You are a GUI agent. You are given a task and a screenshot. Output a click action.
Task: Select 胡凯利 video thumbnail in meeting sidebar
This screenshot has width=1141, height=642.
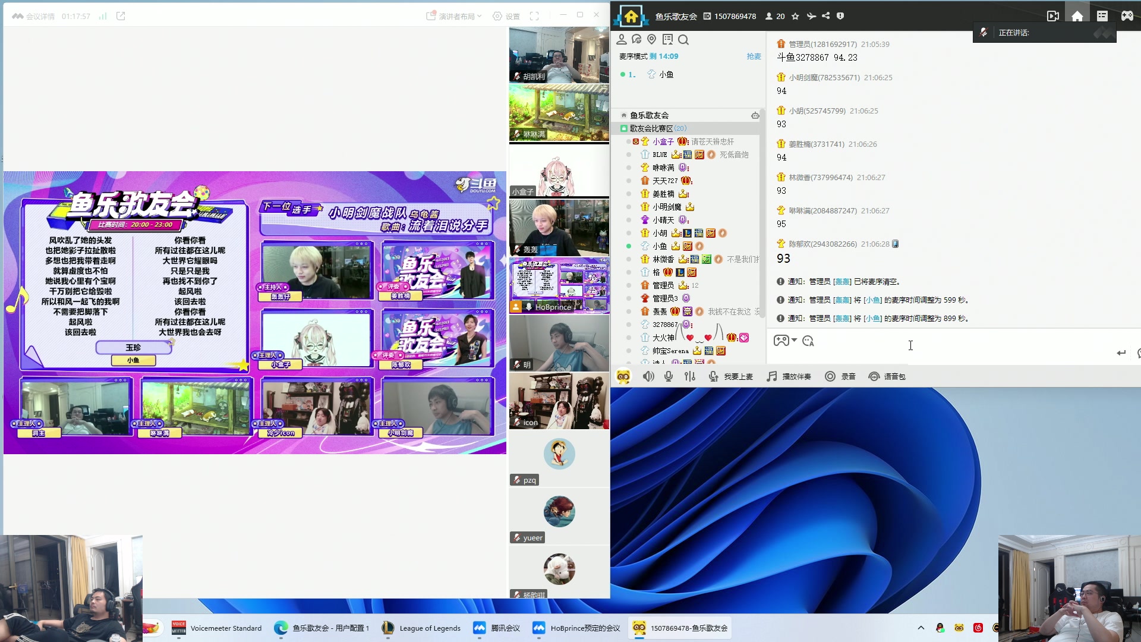click(559, 55)
